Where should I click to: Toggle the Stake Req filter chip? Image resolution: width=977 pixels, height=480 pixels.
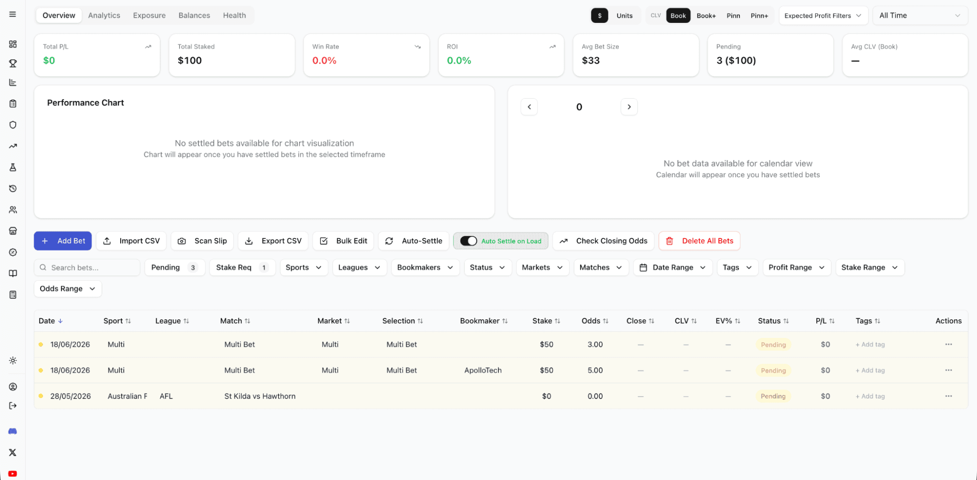point(242,268)
